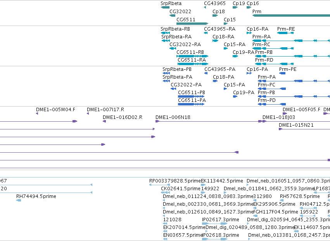
Task: Click the DME1-015N21 clone label
Action: [x=296, y=125]
